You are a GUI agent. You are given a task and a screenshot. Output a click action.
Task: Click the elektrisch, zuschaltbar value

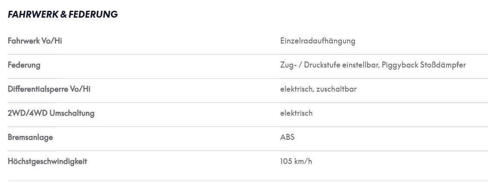click(319, 89)
